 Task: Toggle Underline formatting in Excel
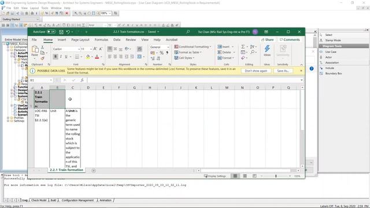tap(66, 57)
